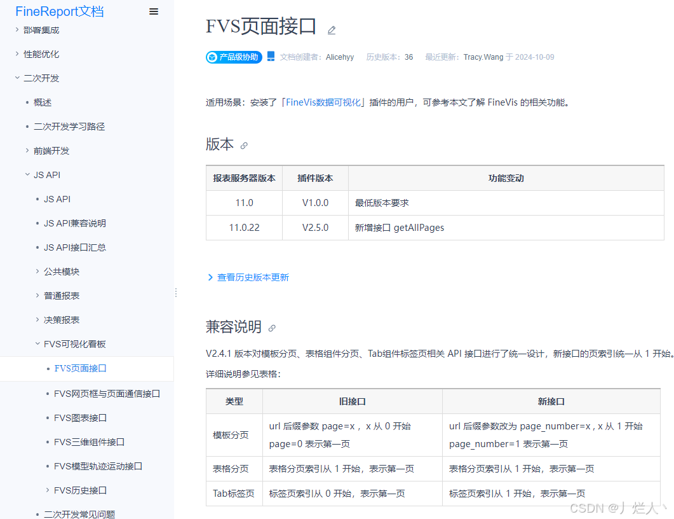Click updater name Tracy.Wang
Screen dimensions: 674x519
coord(483,57)
